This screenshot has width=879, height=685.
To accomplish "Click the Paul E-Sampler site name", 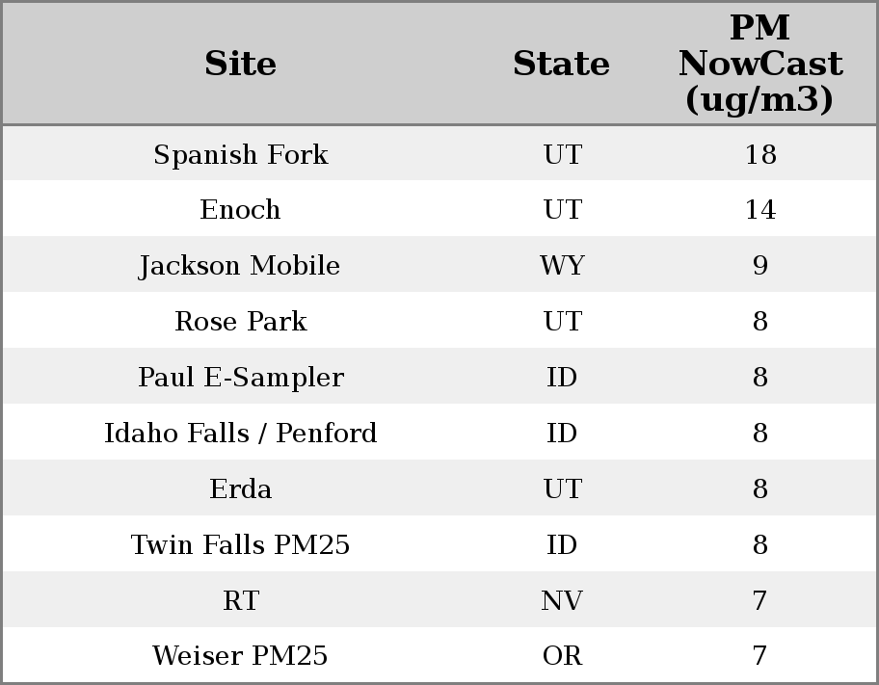I will (x=240, y=378).
